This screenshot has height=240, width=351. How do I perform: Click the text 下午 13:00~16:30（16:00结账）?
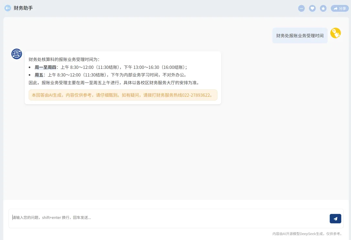[154, 67]
